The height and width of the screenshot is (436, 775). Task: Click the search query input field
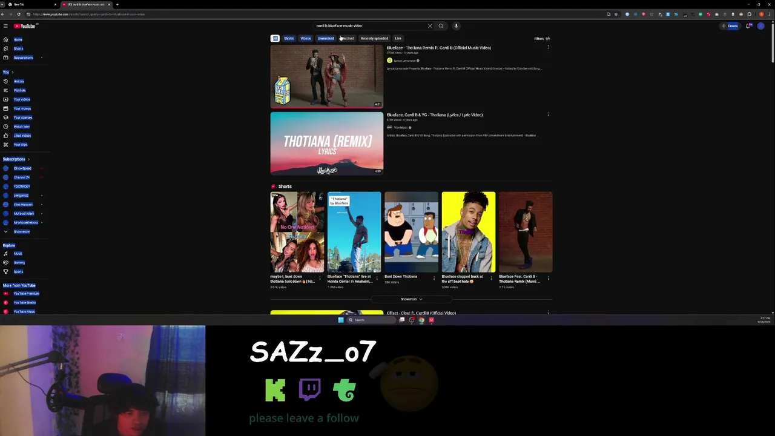point(369,26)
